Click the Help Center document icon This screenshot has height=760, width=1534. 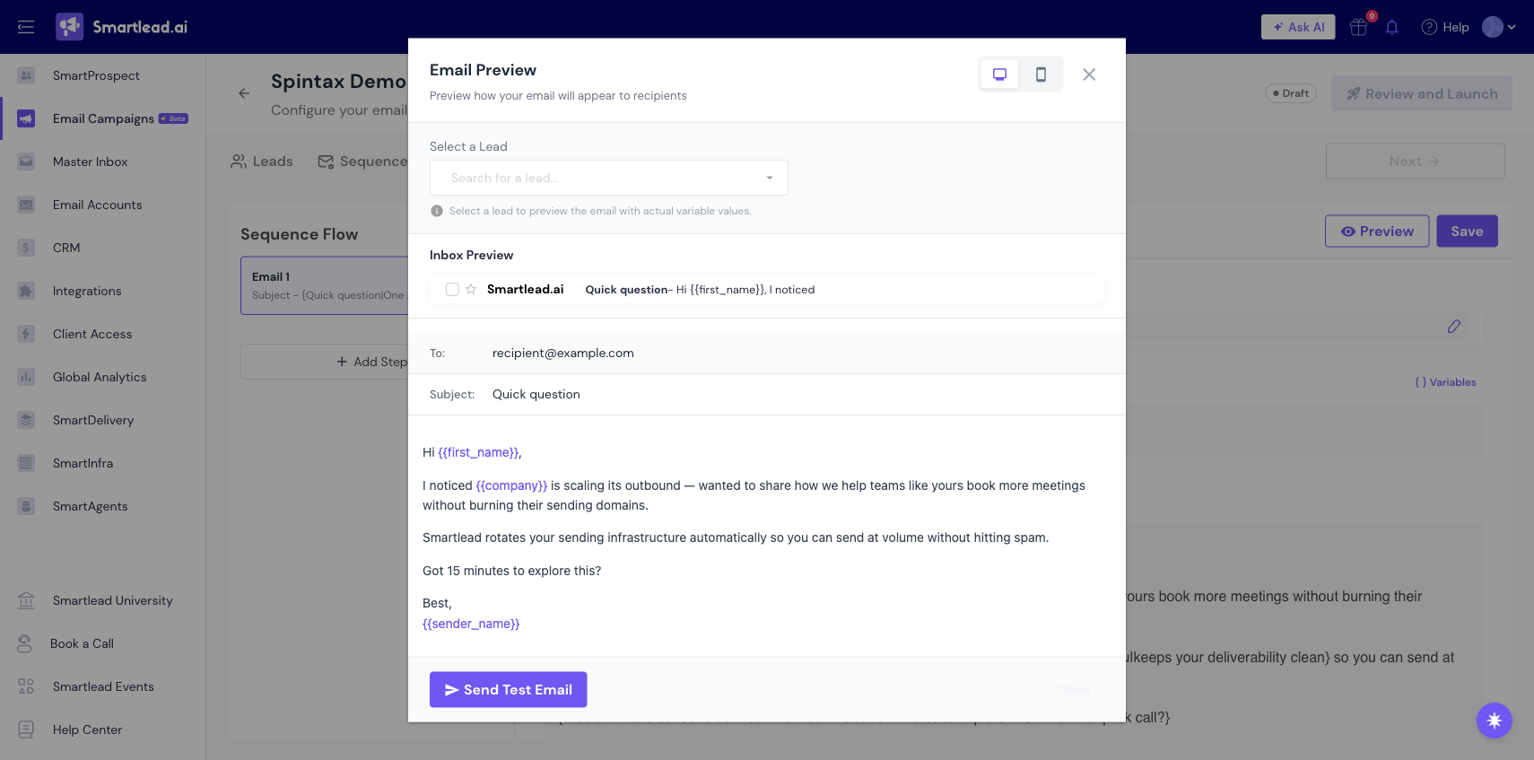(26, 729)
